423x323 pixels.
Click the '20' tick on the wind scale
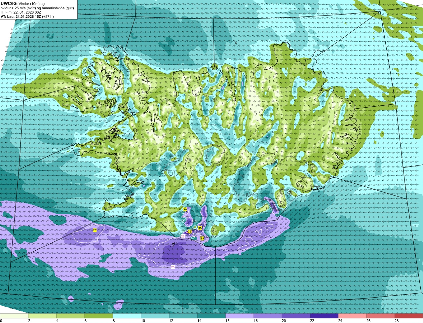coord(284,321)
